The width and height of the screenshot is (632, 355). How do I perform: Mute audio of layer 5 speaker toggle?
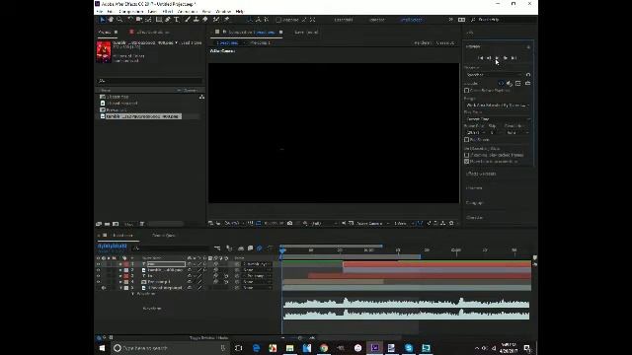pyautogui.click(x=104, y=288)
